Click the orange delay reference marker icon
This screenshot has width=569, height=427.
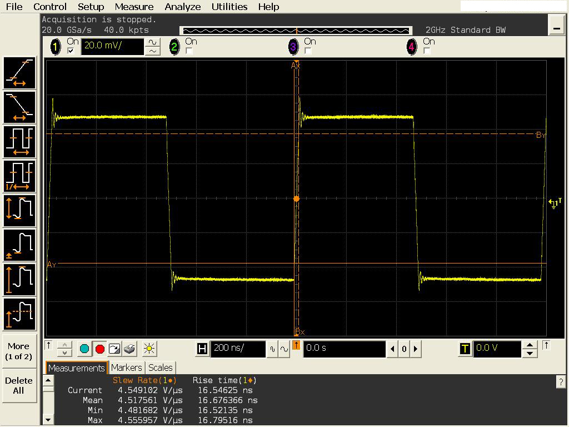coord(296,345)
